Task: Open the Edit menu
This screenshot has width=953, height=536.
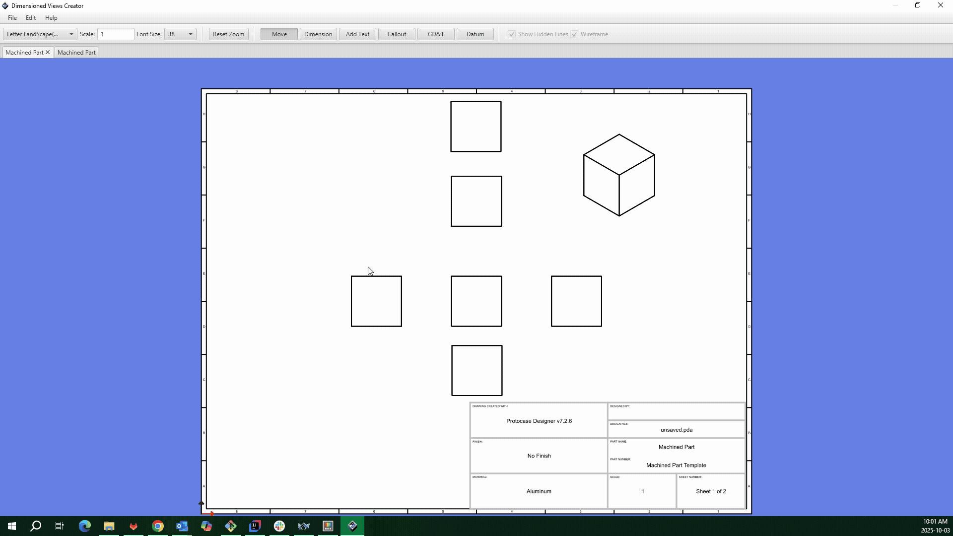Action: (31, 18)
